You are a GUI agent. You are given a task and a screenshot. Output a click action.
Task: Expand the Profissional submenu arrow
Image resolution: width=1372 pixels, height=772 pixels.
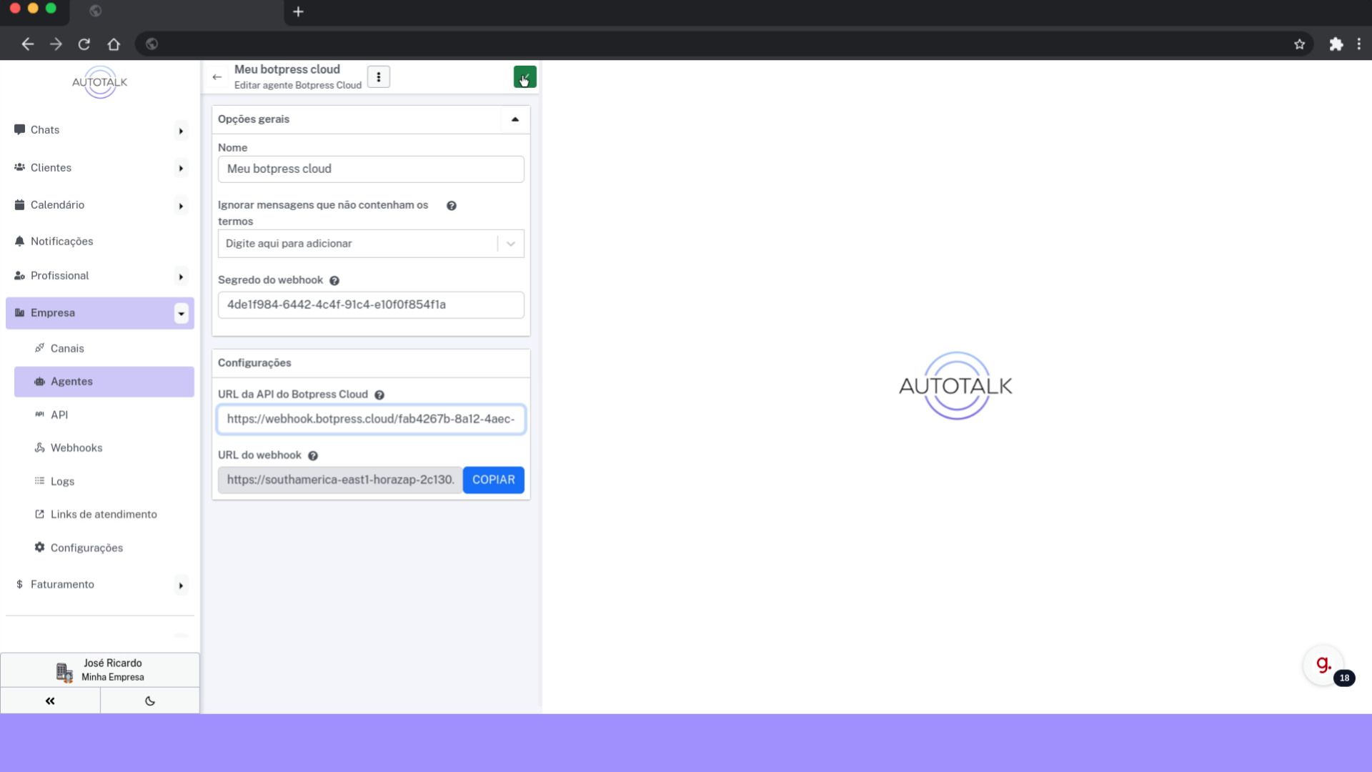[182, 277]
